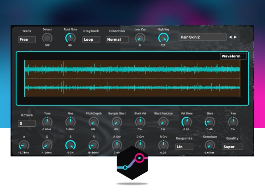
Task: Go to the previous preset with the left arrow
Action: (x=230, y=37)
